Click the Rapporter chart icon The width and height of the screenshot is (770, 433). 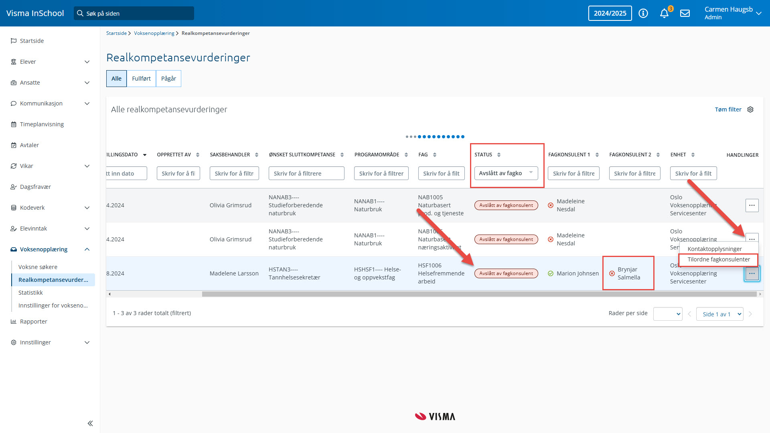pos(14,322)
